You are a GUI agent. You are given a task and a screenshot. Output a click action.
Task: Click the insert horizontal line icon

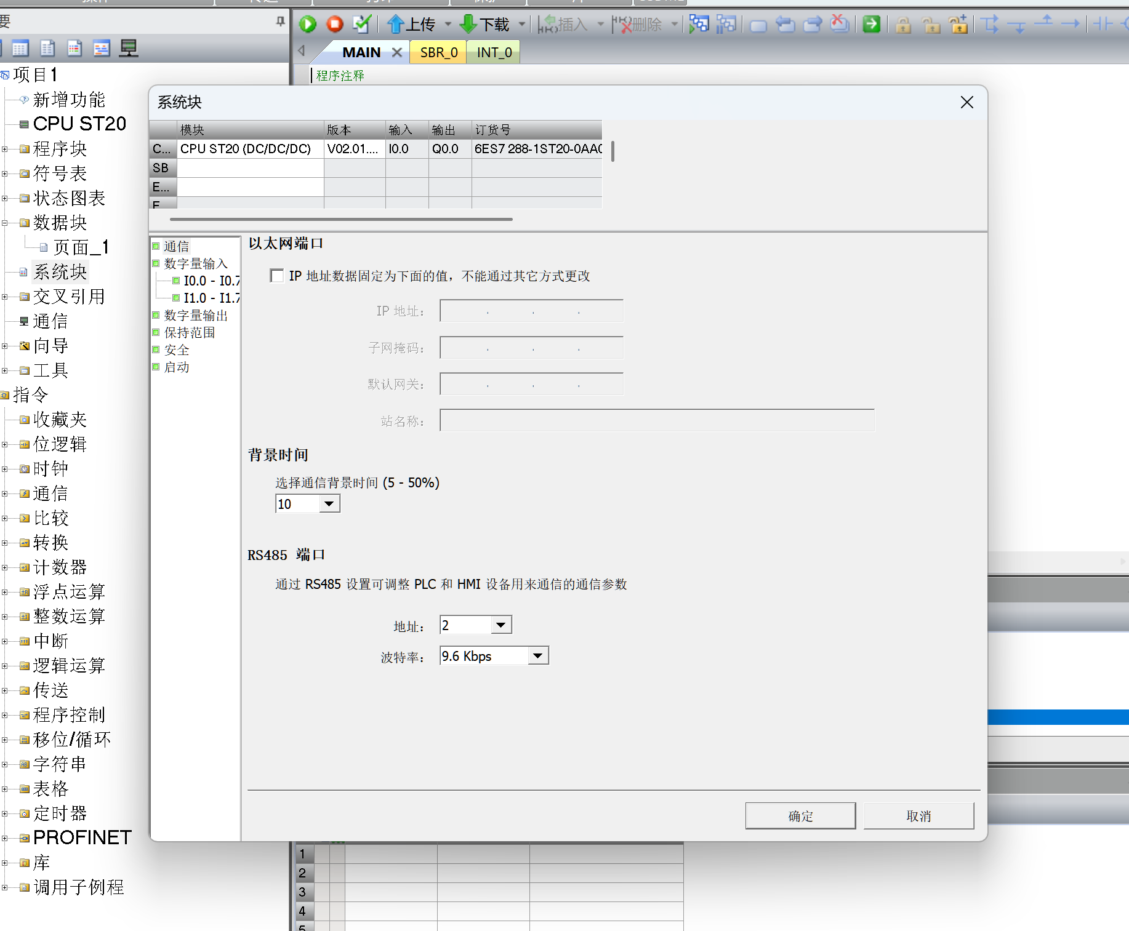(x=1071, y=24)
